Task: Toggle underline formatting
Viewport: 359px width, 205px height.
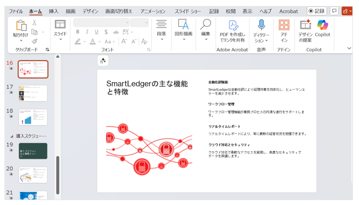Action: [97, 32]
